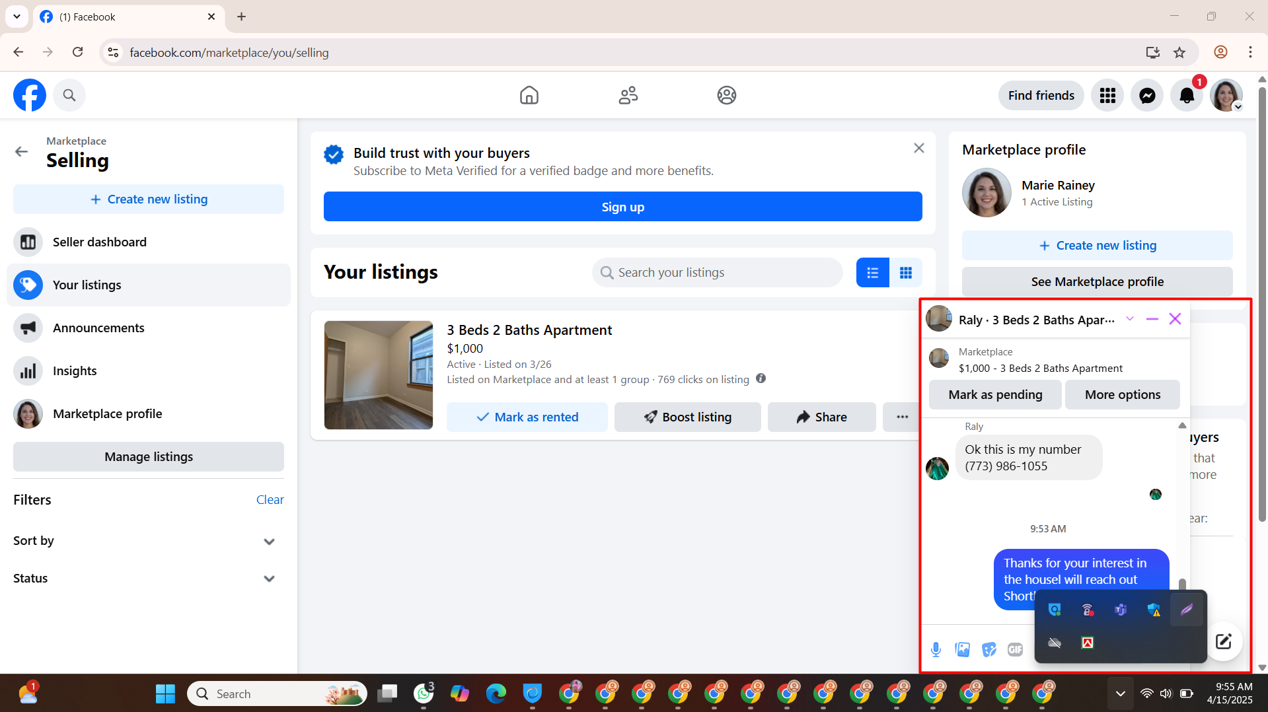Image resolution: width=1268 pixels, height=712 pixels.
Task: Share the apartment listing
Action: (821, 417)
